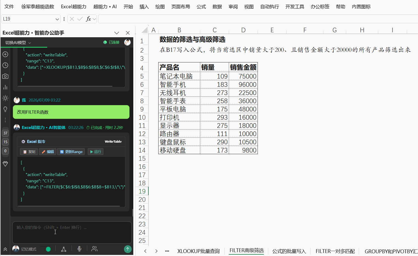The height and width of the screenshot is (256, 418).
Task: Expand the sidebar with the double chevron icon
Action: (x=5, y=249)
